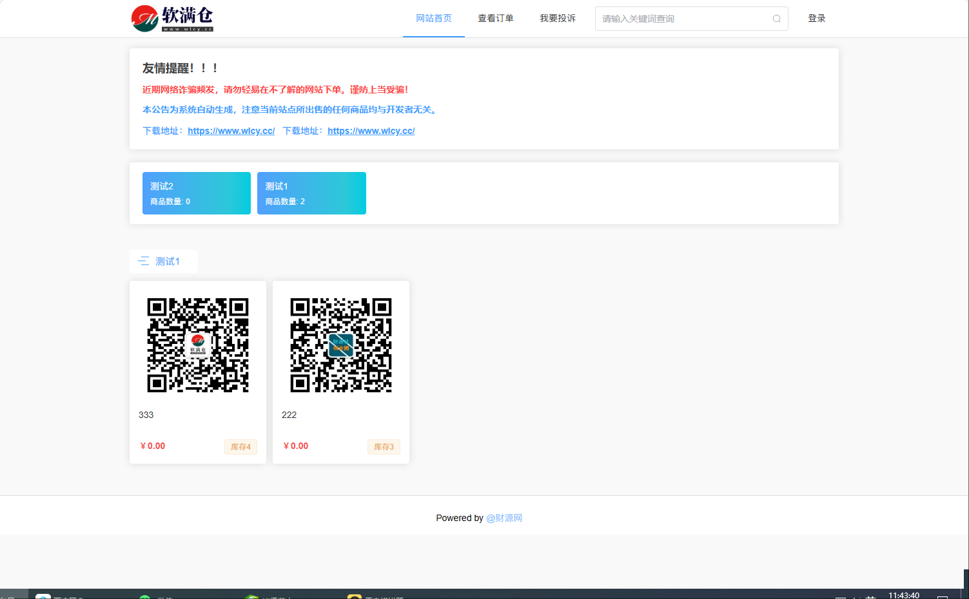This screenshot has height=599, width=969.
Task: Click the 登录 login link
Action: (816, 19)
